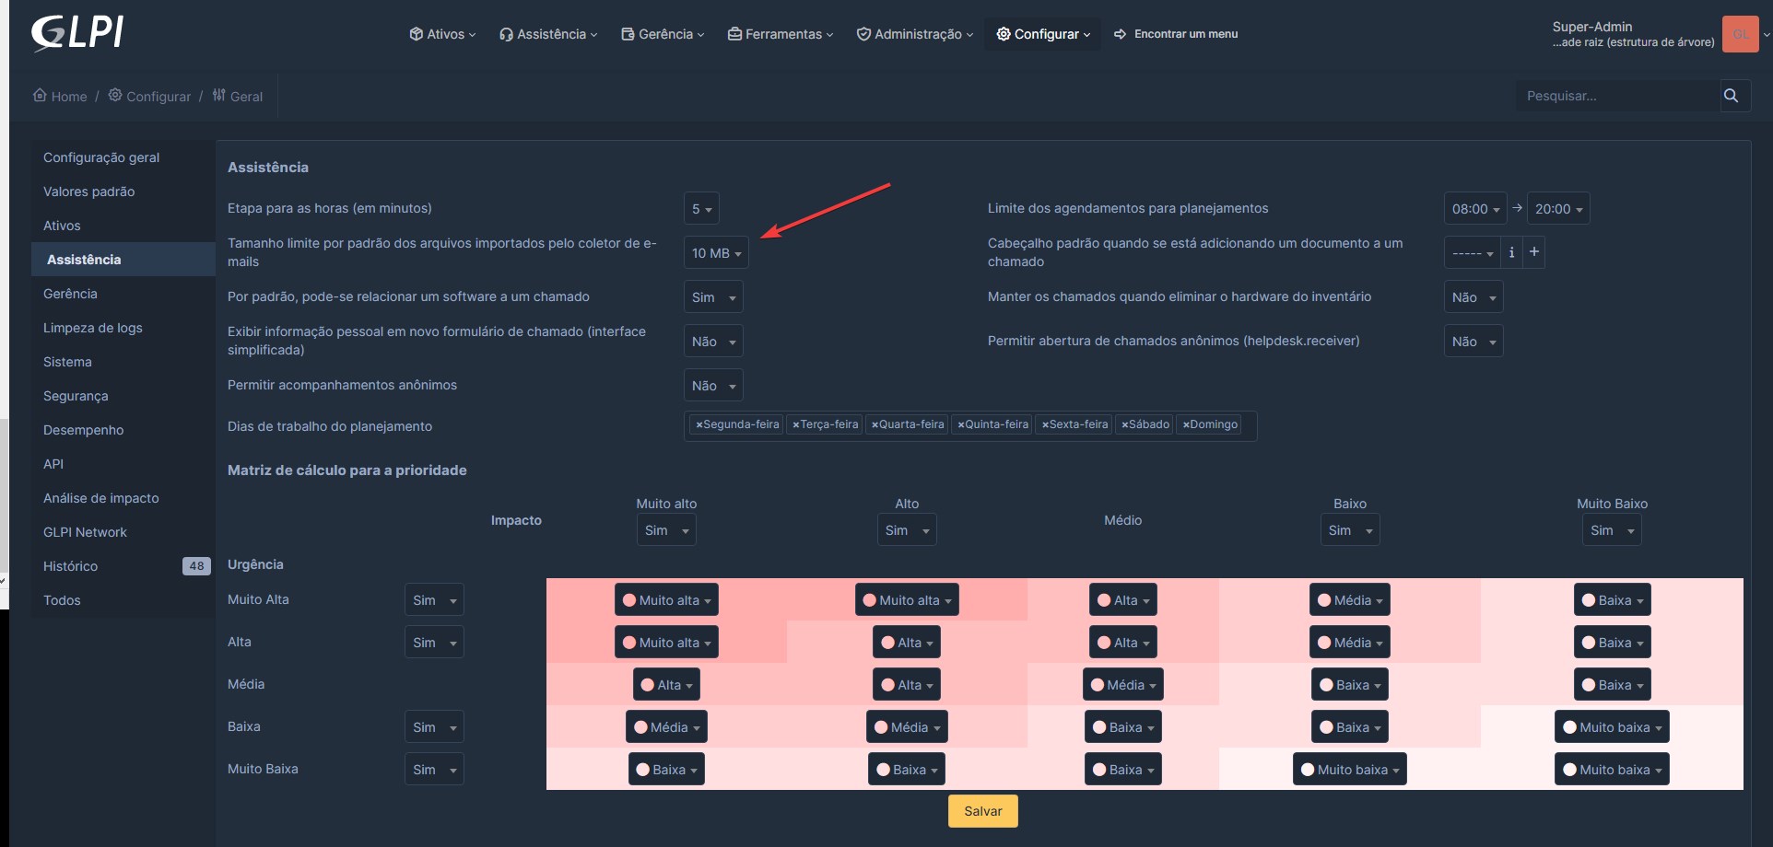Click the Pesquisar search input field

point(1617,95)
